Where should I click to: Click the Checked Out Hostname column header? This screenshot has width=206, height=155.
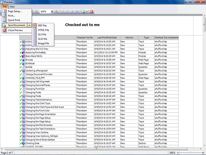pyautogui.click(x=166, y=37)
